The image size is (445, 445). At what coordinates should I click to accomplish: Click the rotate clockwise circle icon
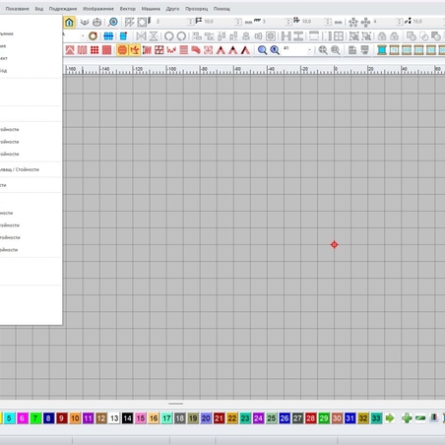click(181, 35)
